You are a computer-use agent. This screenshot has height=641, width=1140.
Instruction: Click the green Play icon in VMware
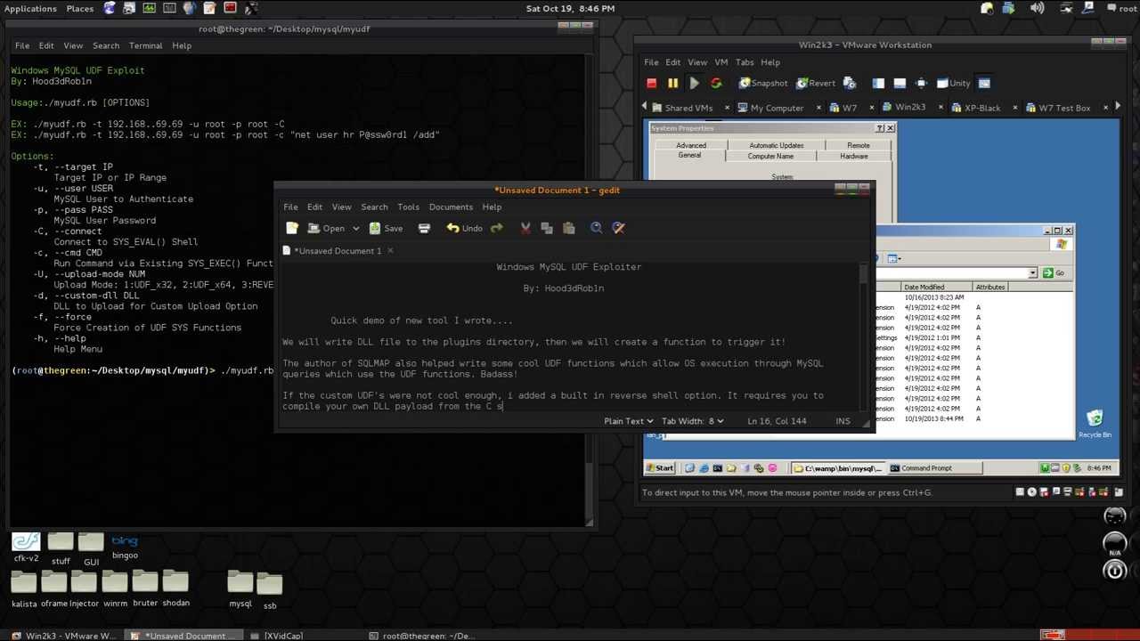(x=694, y=83)
